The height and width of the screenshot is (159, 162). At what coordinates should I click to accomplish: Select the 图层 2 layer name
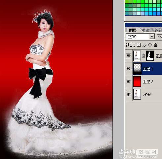(148, 82)
